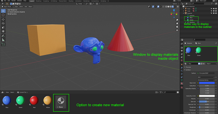Activate the Rotate tool
The image size is (218, 114).
point(3,23)
